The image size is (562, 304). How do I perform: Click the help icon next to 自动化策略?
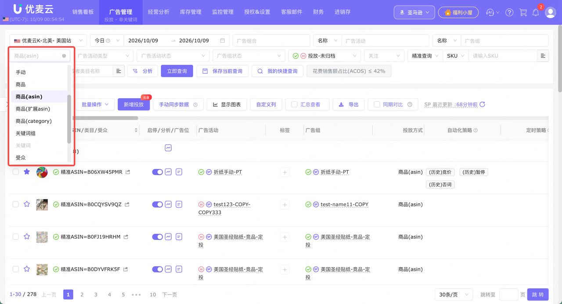(x=476, y=130)
